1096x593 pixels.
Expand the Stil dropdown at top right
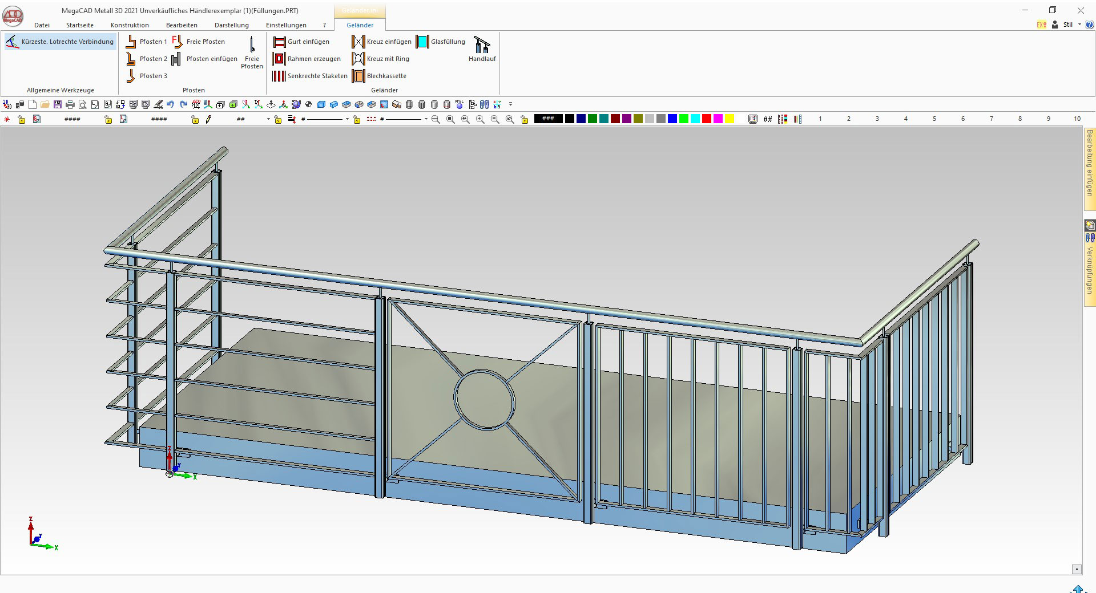pyautogui.click(x=1078, y=24)
